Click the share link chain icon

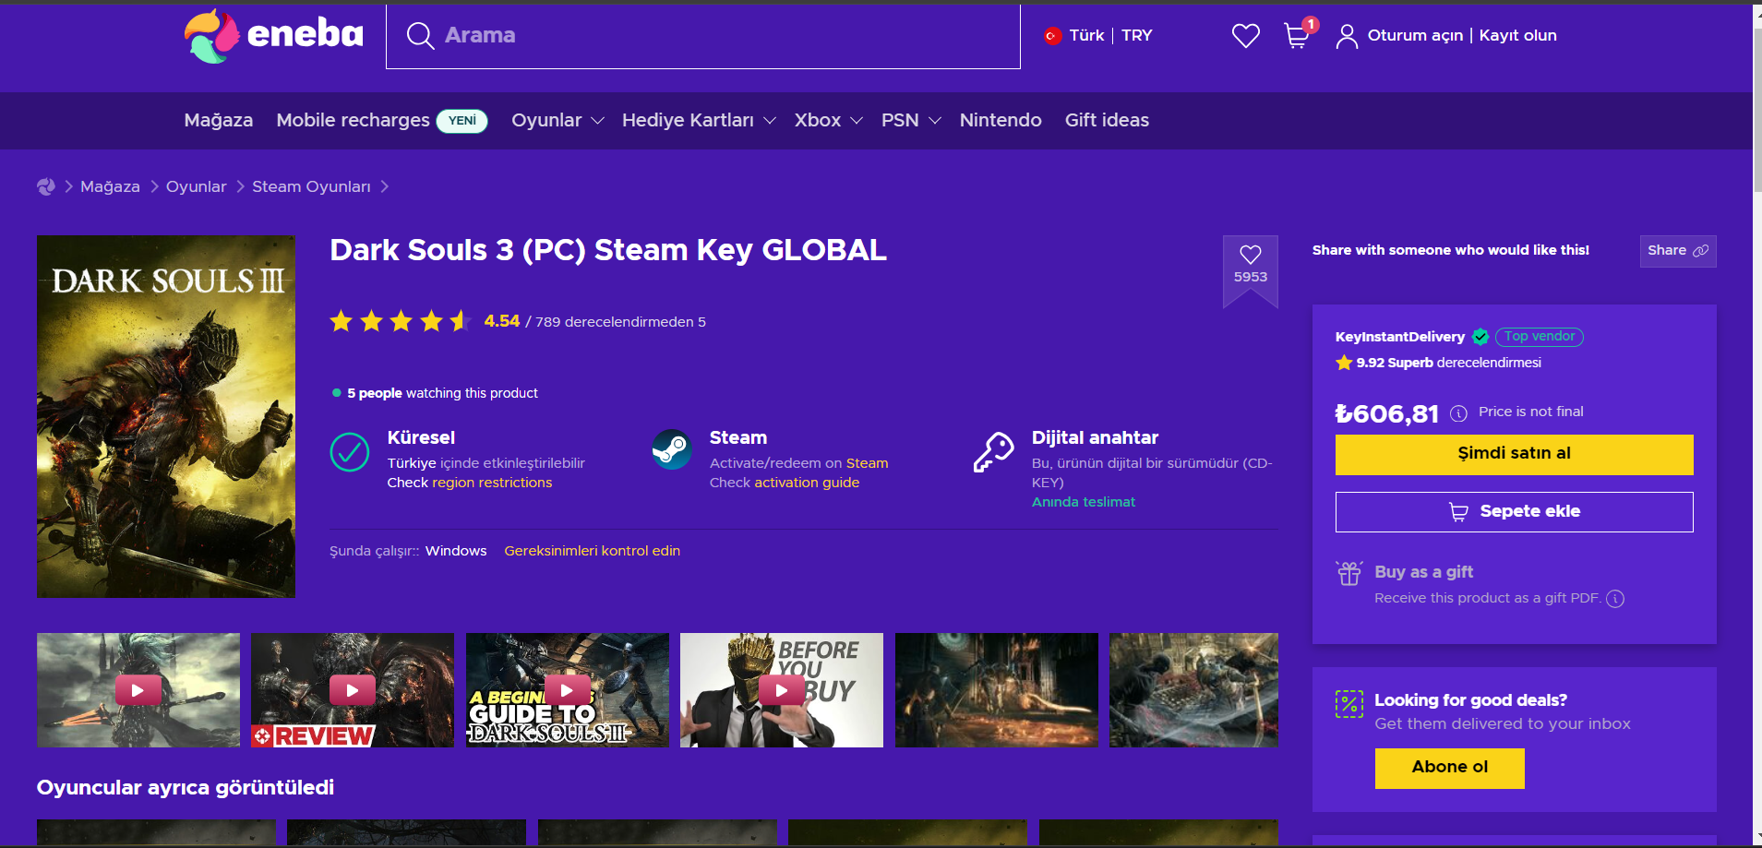[1700, 250]
